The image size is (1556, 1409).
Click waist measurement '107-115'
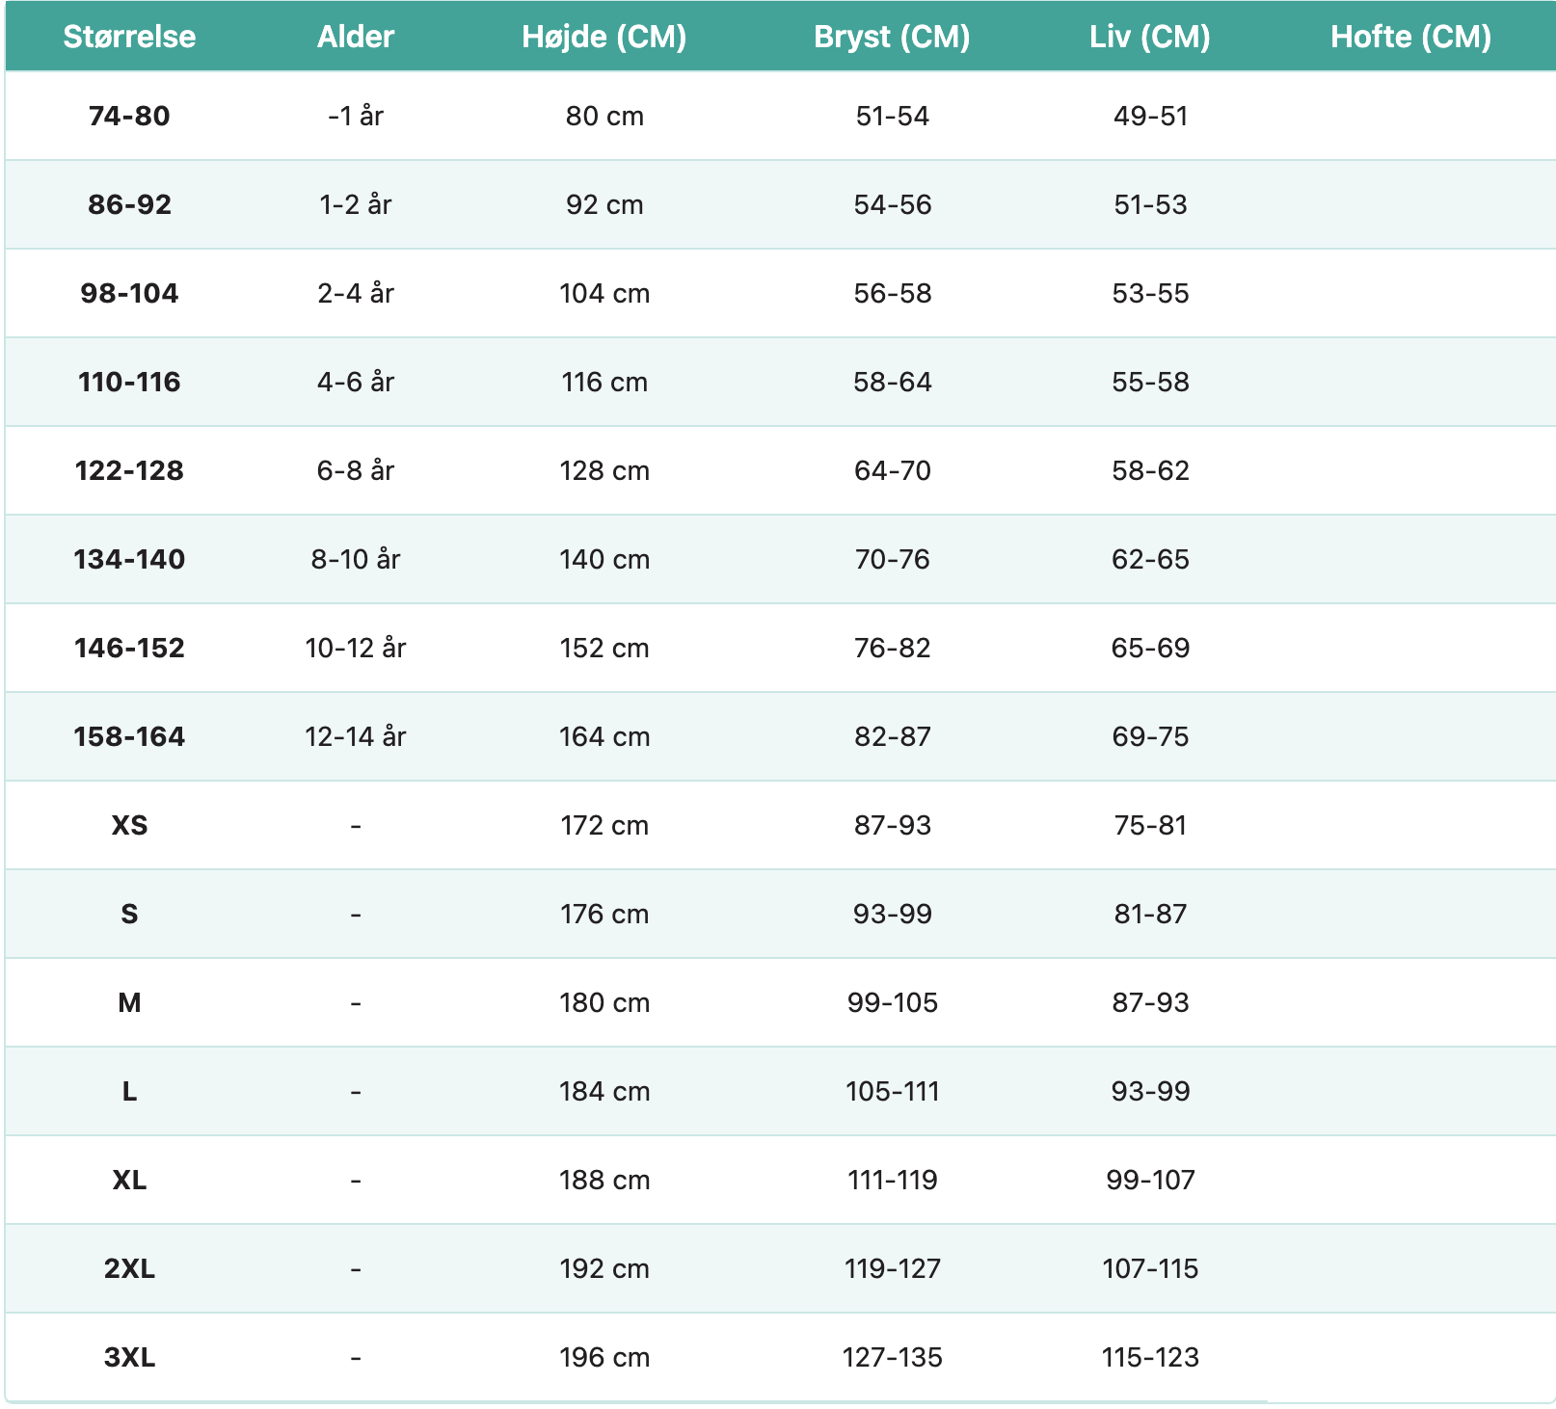(x=1150, y=1268)
